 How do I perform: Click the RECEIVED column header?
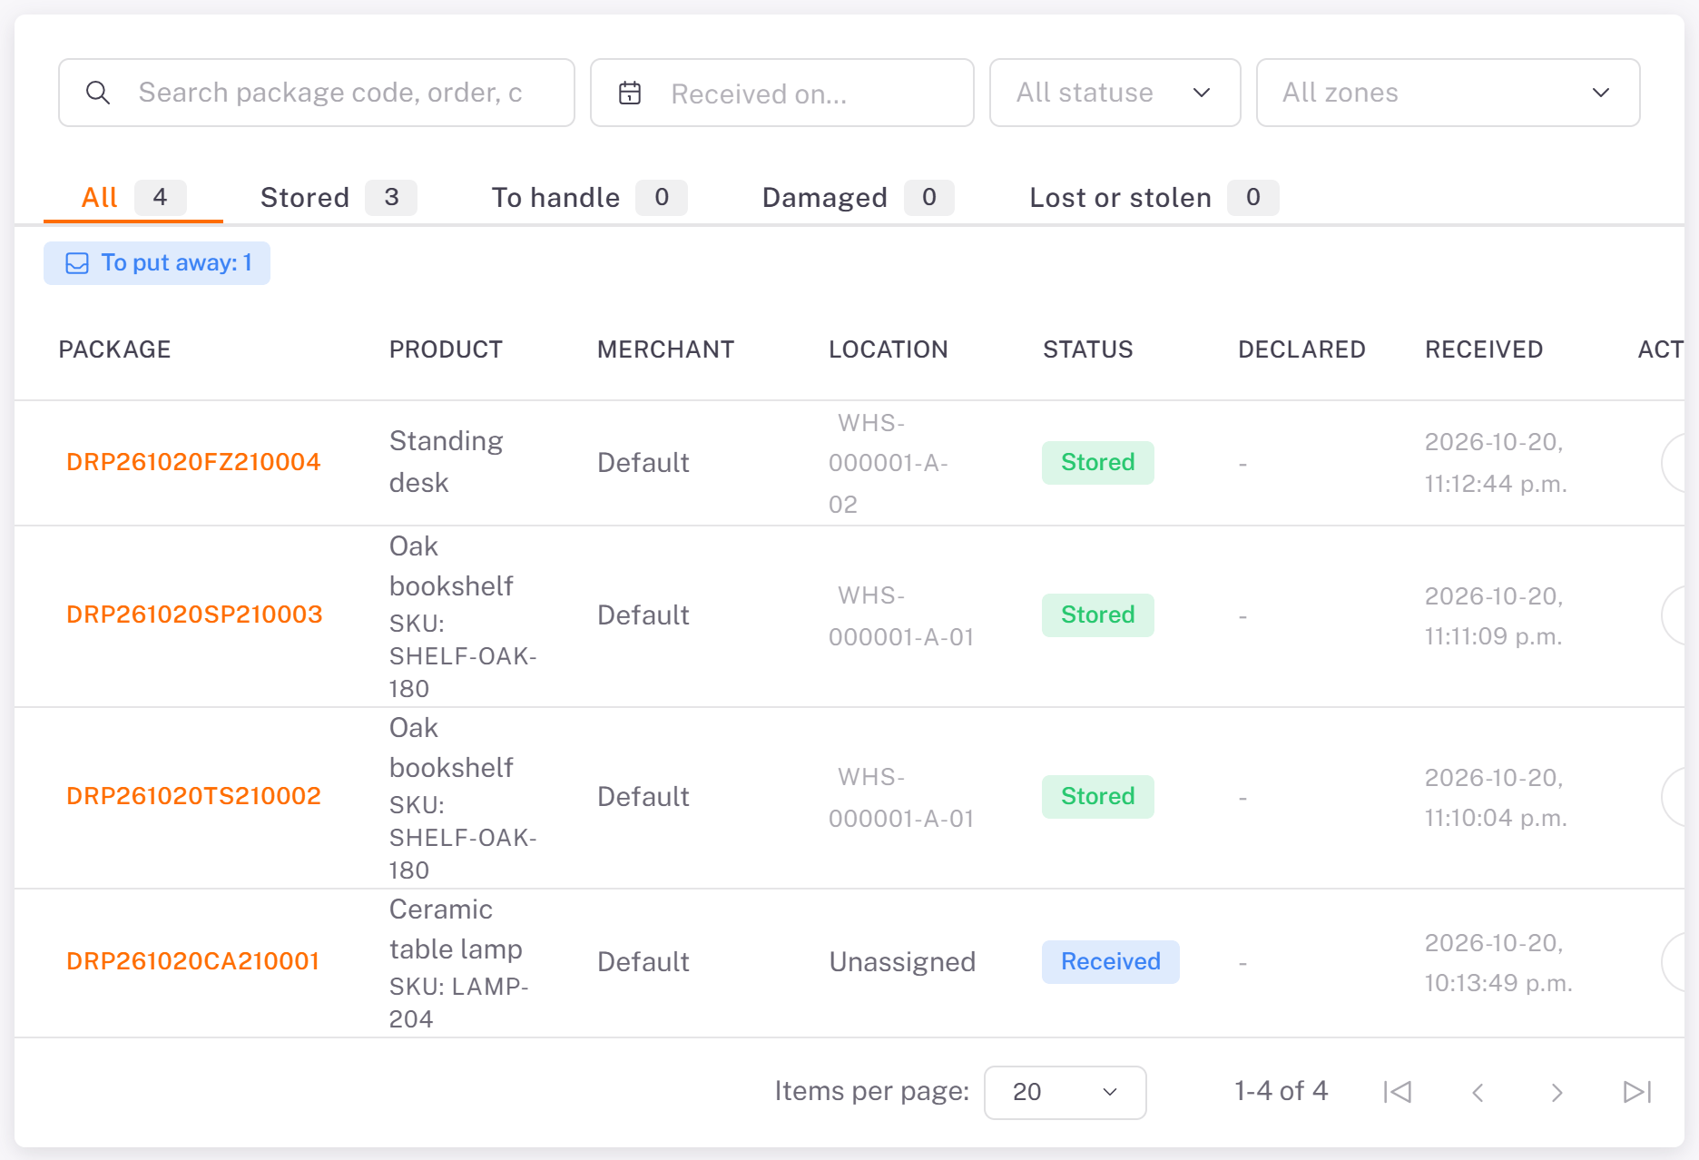coord(1484,349)
